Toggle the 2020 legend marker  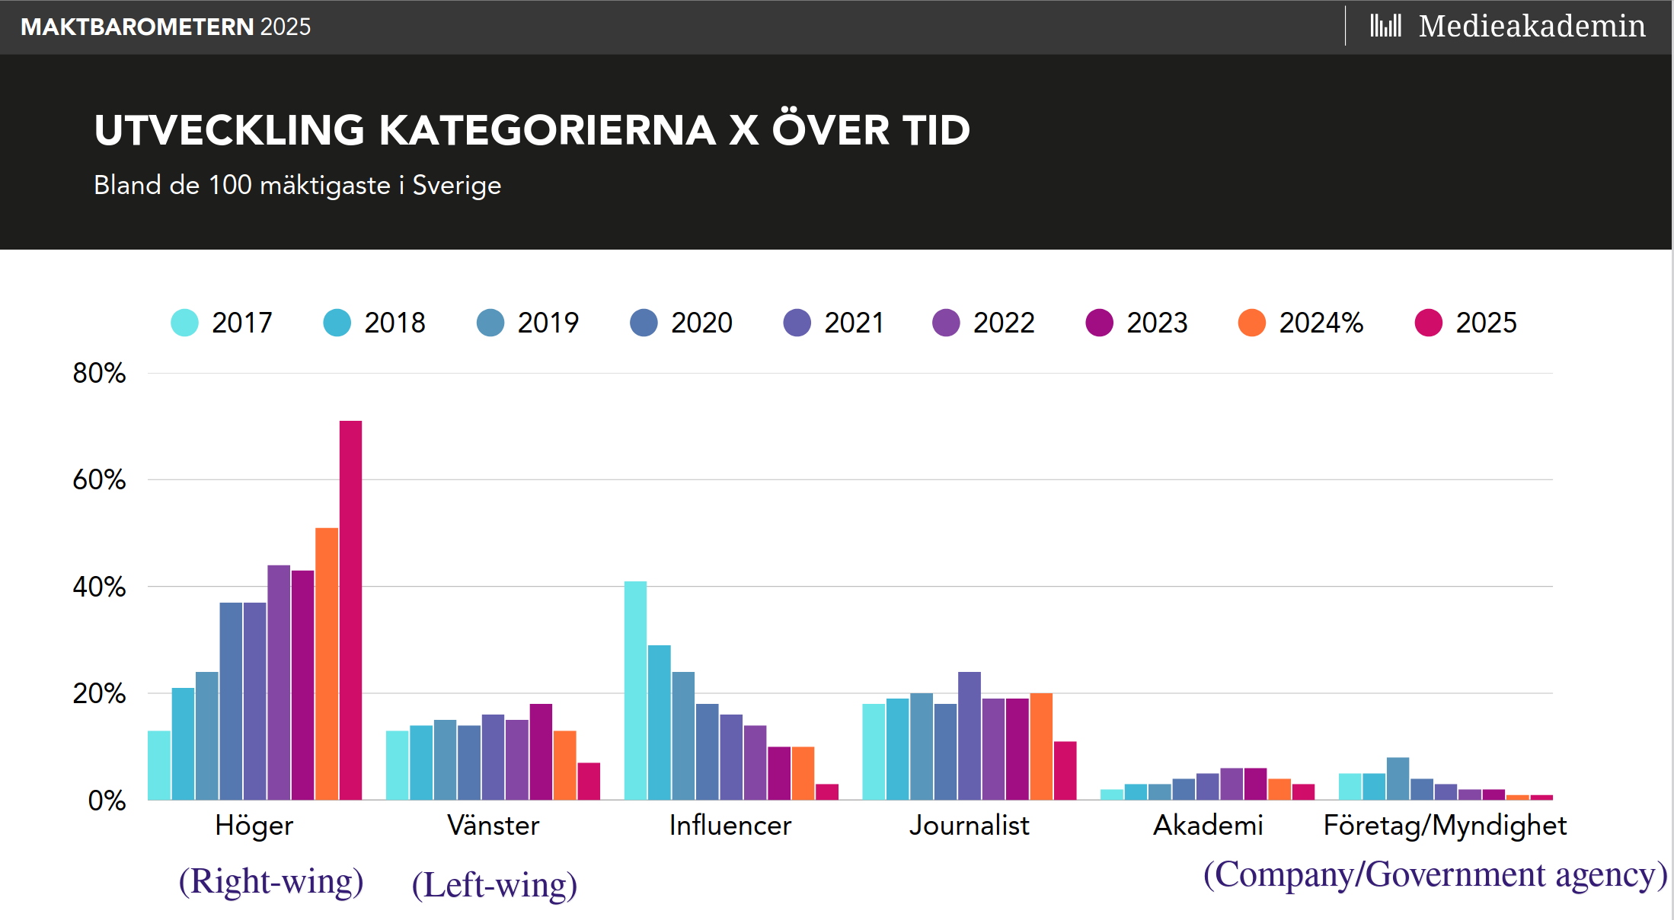click(x=644, y=323)
